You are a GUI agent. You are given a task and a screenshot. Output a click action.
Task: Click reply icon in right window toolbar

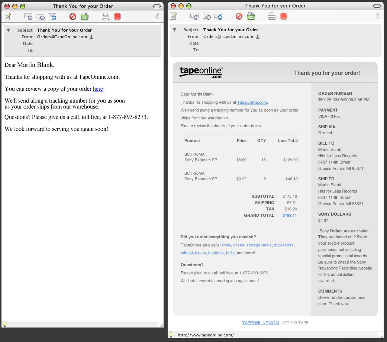(x=194, y=16)
